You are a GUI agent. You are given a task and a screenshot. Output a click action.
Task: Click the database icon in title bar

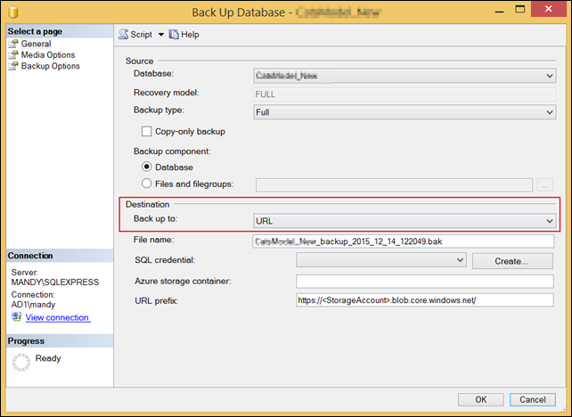[x=12, y=12]
